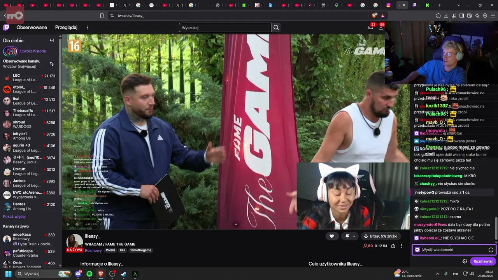The height and width of the screenshot is (280, 498).
Task: Focus the Wyślij wiadomość chat input
Action: tap(453, 250)
